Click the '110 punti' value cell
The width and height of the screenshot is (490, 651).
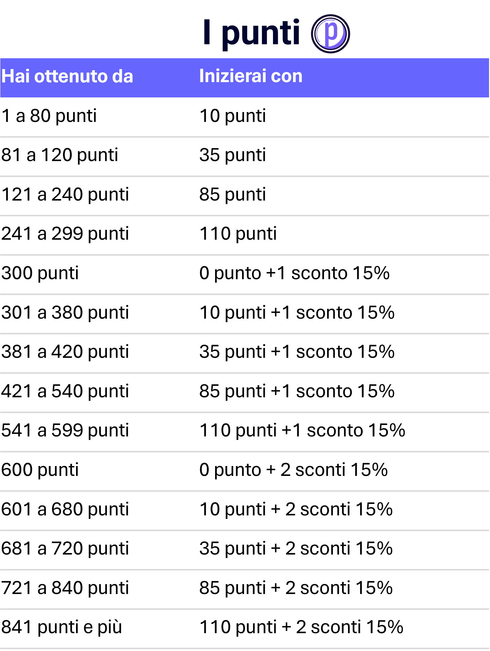(x=238, y=234)
